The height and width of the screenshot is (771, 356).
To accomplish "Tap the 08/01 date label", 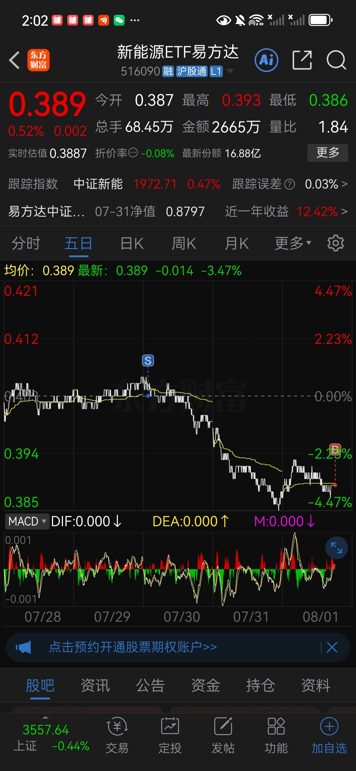I will [x=321, y=617].
